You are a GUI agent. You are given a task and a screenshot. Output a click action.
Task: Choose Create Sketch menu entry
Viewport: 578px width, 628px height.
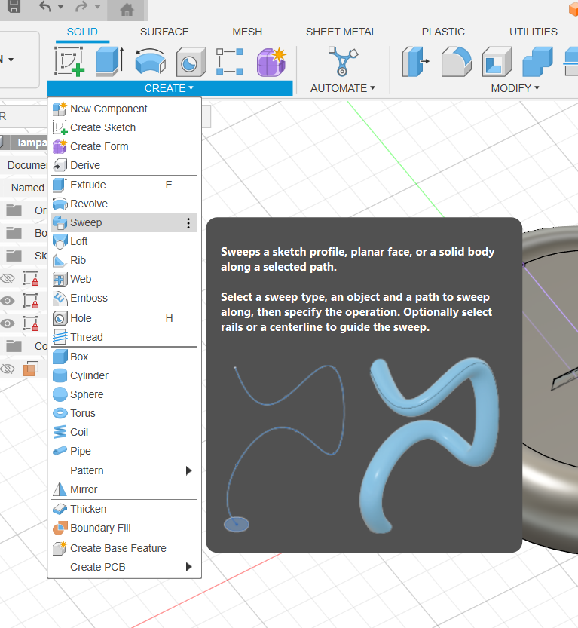(x=124, y=127)
